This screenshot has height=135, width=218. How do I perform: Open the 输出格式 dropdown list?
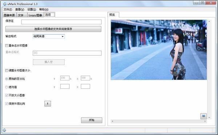[x=49, y=36]
